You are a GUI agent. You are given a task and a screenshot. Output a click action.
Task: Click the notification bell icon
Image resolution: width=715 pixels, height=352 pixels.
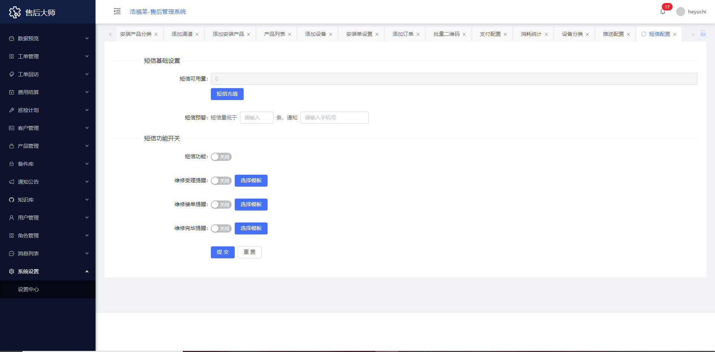(662, 12)
